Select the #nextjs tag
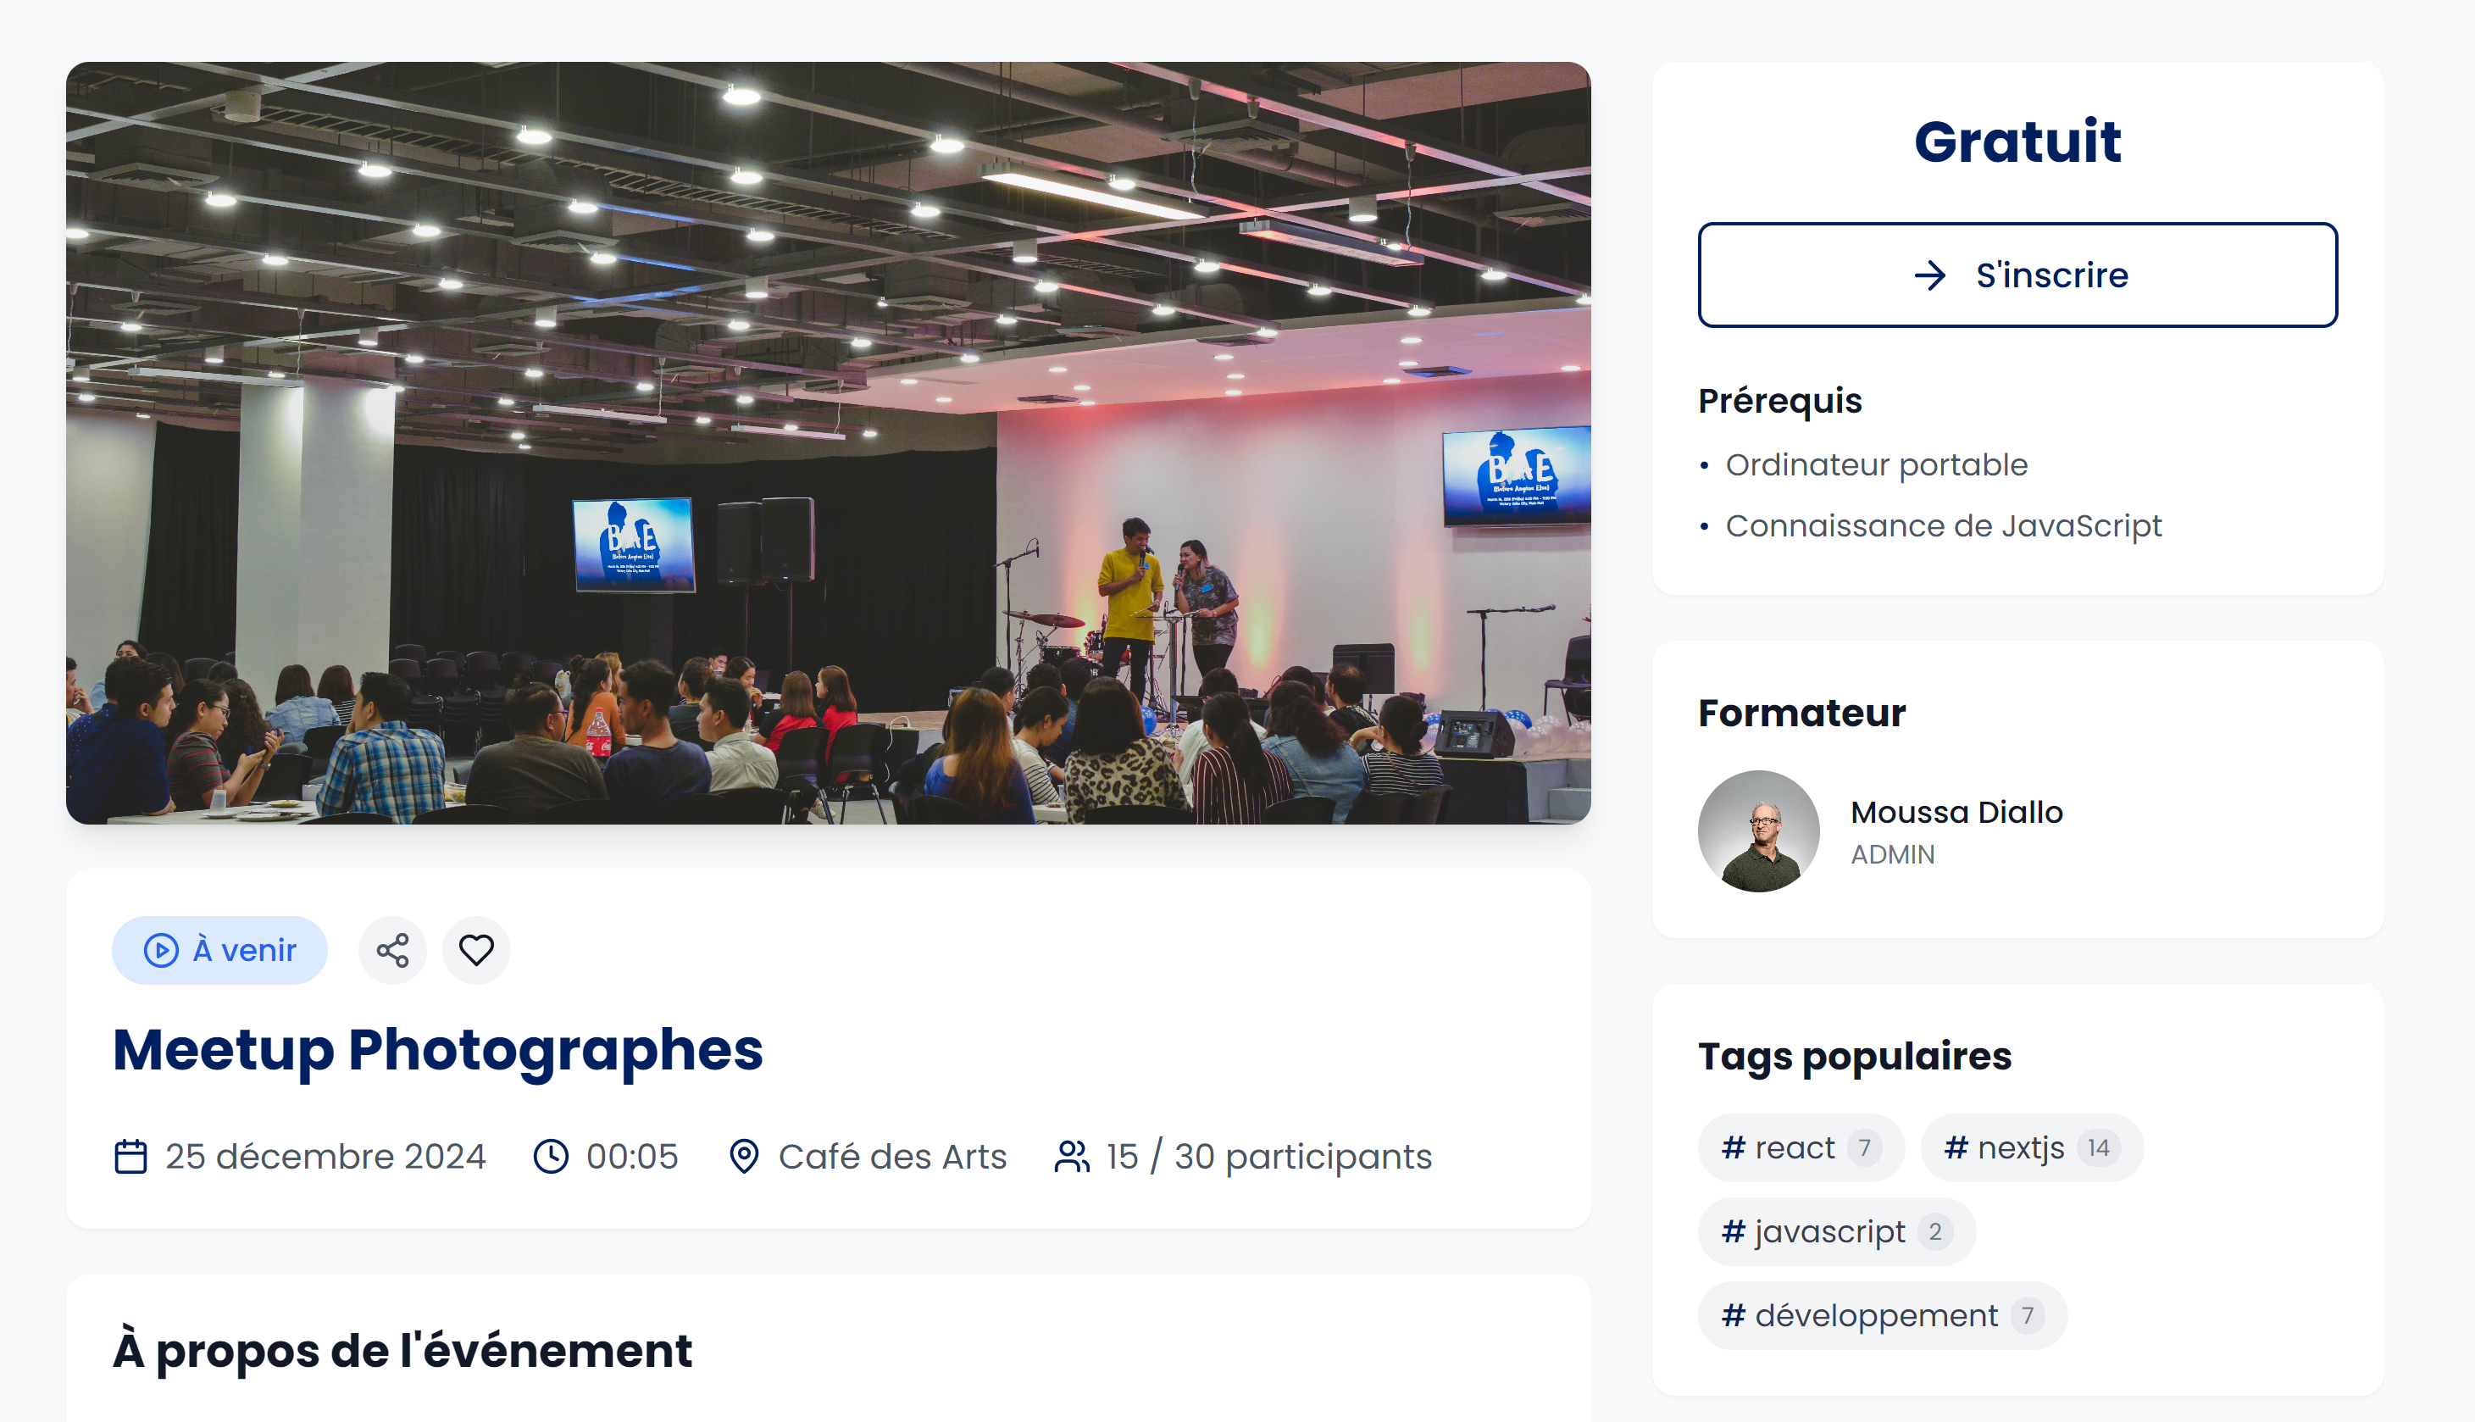This screenshot has width=2475, height=1422. pos(2030,1147)
